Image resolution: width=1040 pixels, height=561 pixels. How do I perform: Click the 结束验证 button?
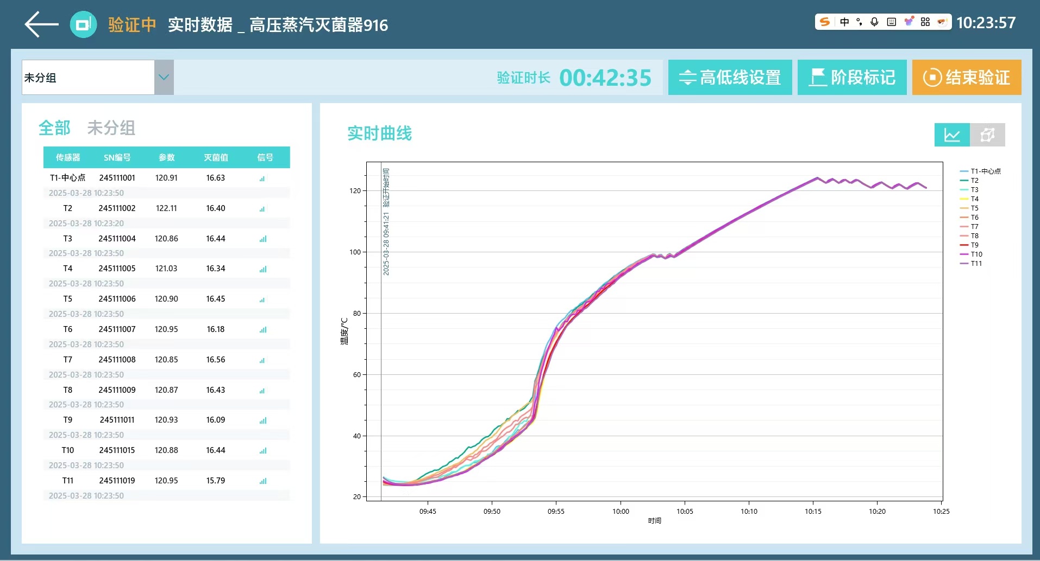(966, 77)
